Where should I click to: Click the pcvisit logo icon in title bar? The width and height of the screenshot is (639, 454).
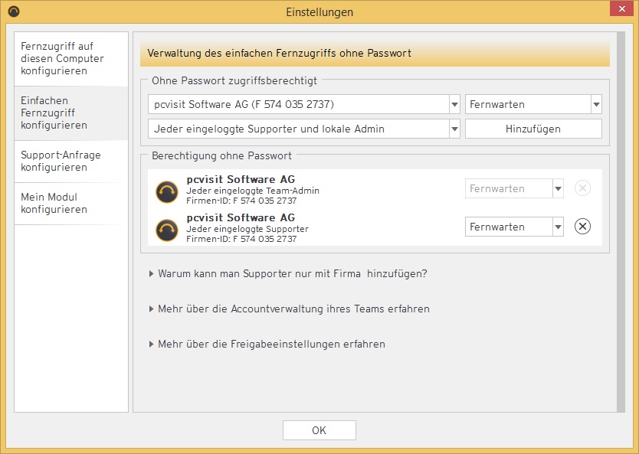(13, 11)
